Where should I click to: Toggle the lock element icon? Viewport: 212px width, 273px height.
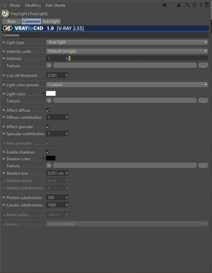click(x=195, y=5)
